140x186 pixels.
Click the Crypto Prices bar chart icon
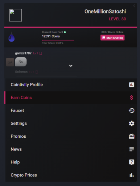click(132, 175)
